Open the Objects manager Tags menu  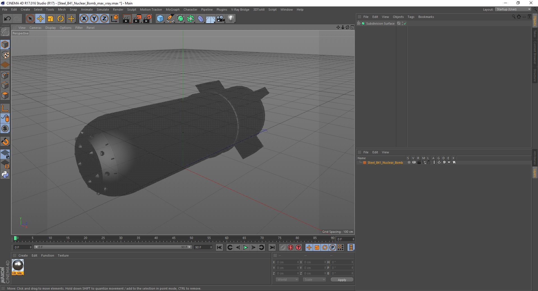(x=411, y=17)
